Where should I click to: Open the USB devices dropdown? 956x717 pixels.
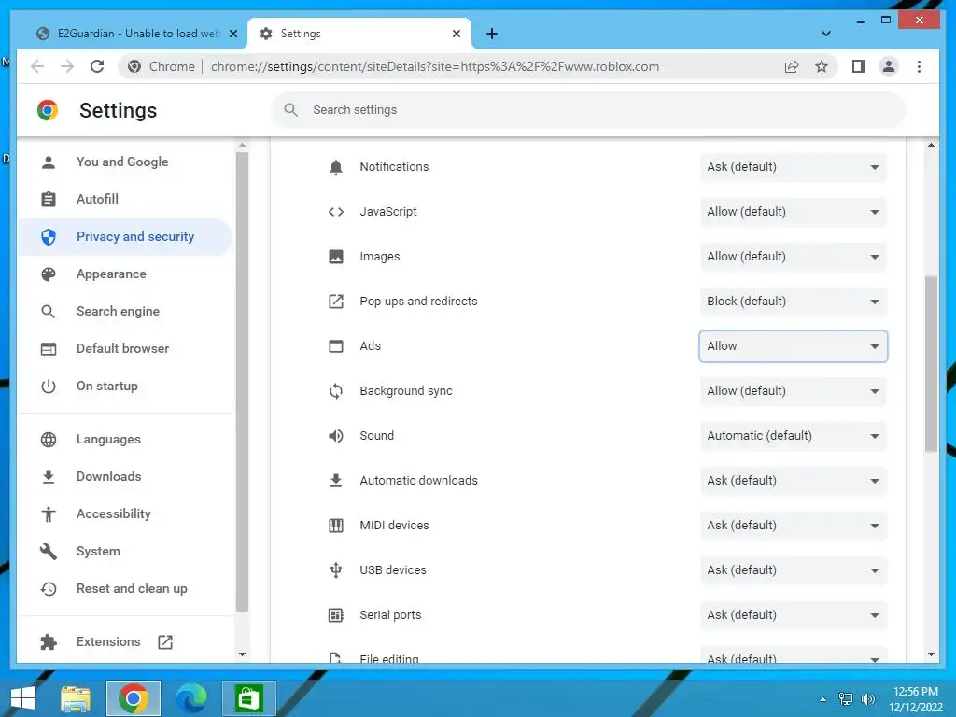pos(793,570)
